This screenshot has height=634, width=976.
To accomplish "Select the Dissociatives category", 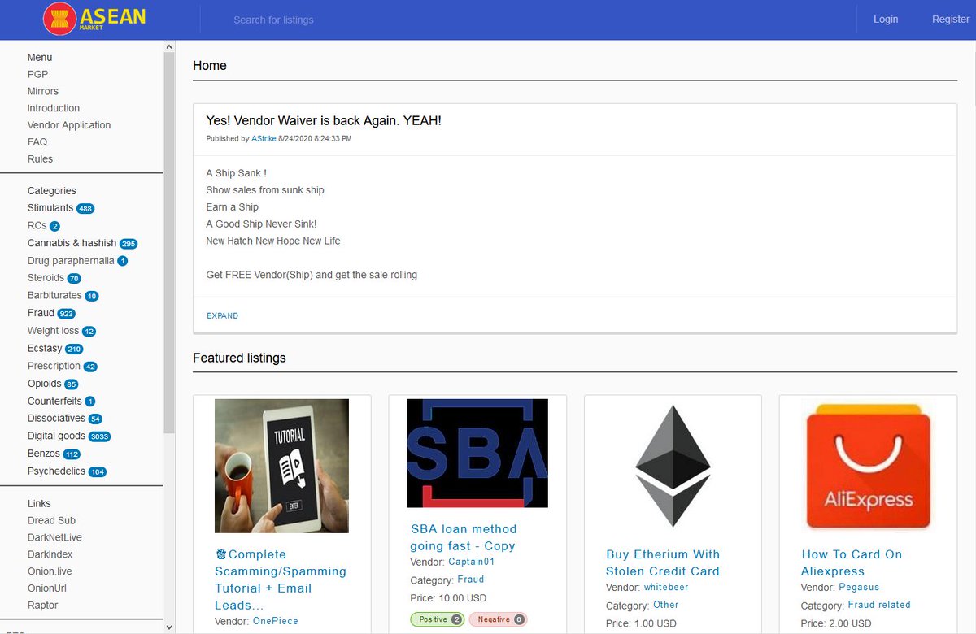I will point(56,418).
